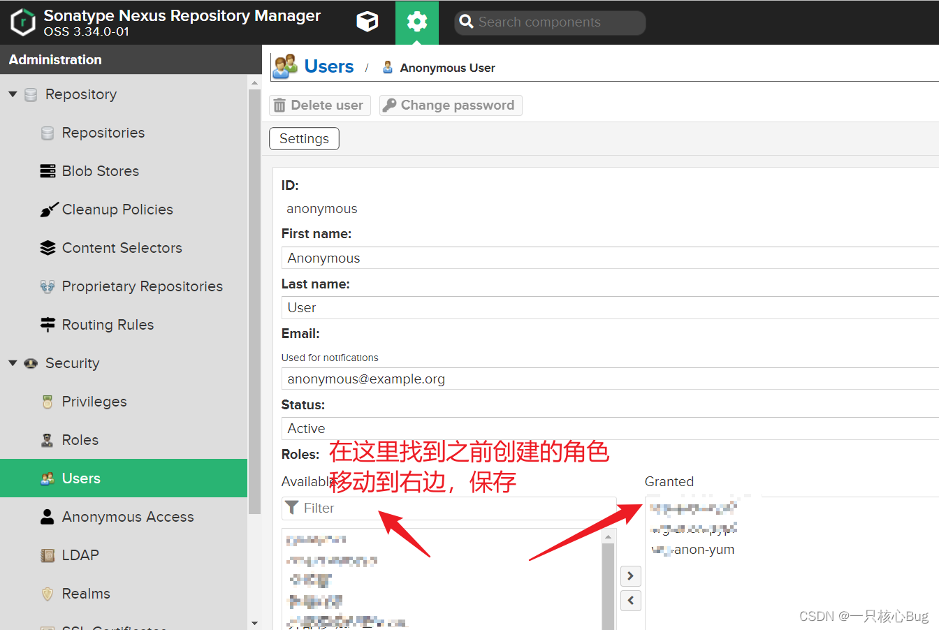Open Cleanup Policies page

pyautogui.click(x=117, y=210)
